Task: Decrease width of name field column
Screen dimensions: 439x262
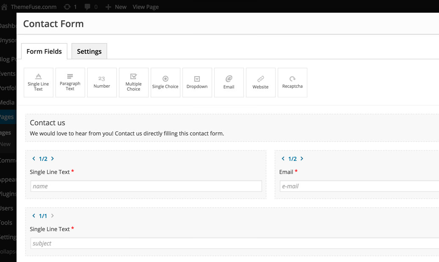Action: pos(34,159)
